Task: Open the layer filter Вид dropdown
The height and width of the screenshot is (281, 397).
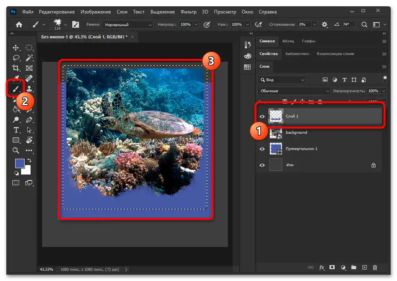Action: [281, 80]
